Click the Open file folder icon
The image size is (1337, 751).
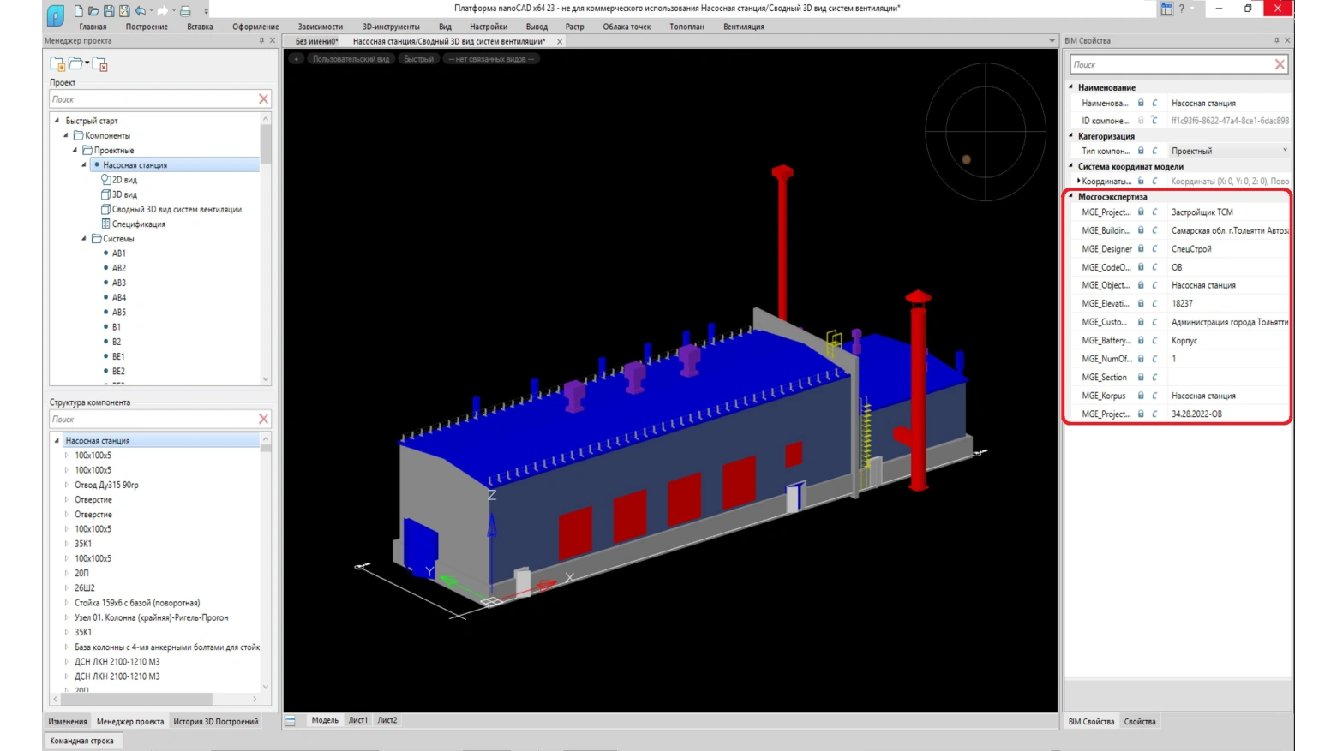(x=93, y=11)
